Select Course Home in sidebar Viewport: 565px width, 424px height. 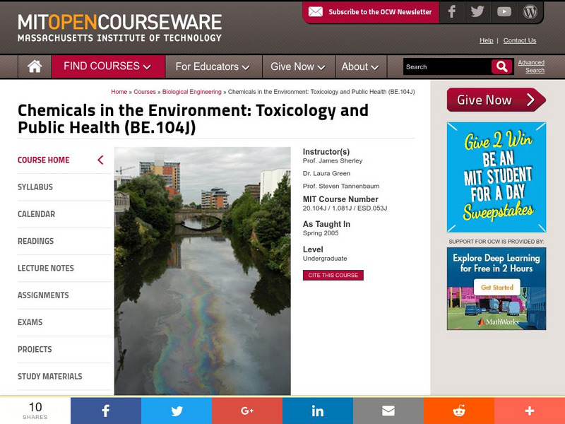point(44,160)
